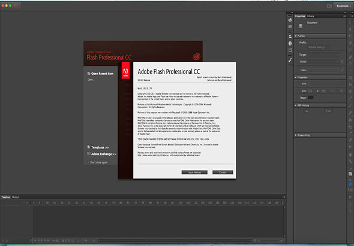354x246 pixels.
Task: Expand the Accessibility section
Action: click(296, 135)
